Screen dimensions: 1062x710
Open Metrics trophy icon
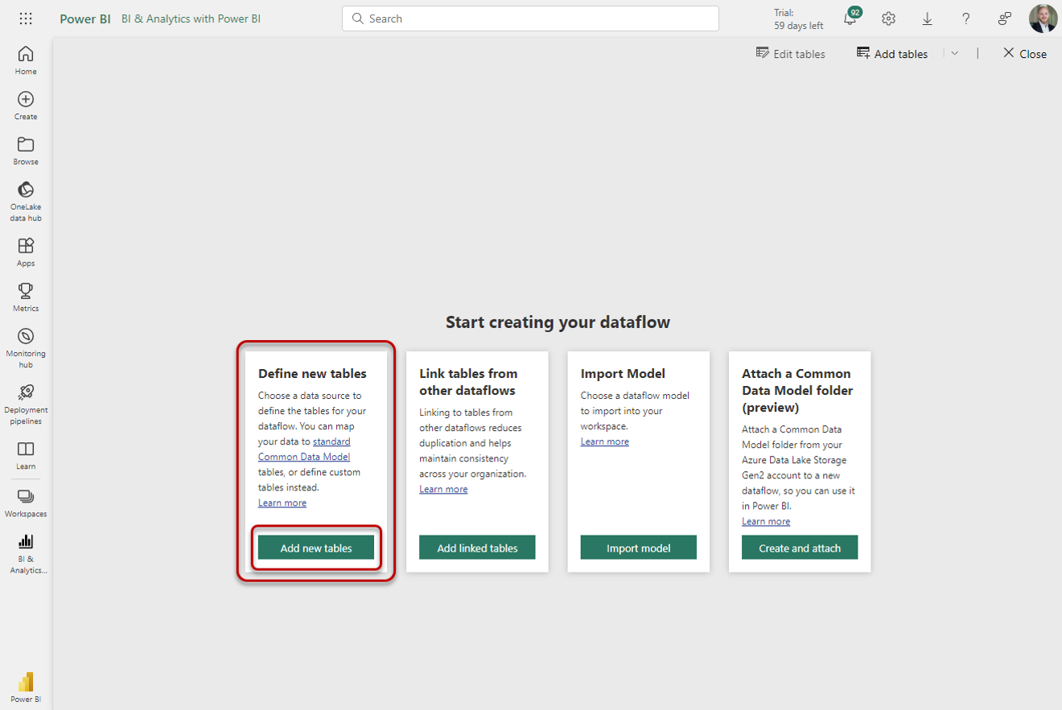(x=26, y=297)
